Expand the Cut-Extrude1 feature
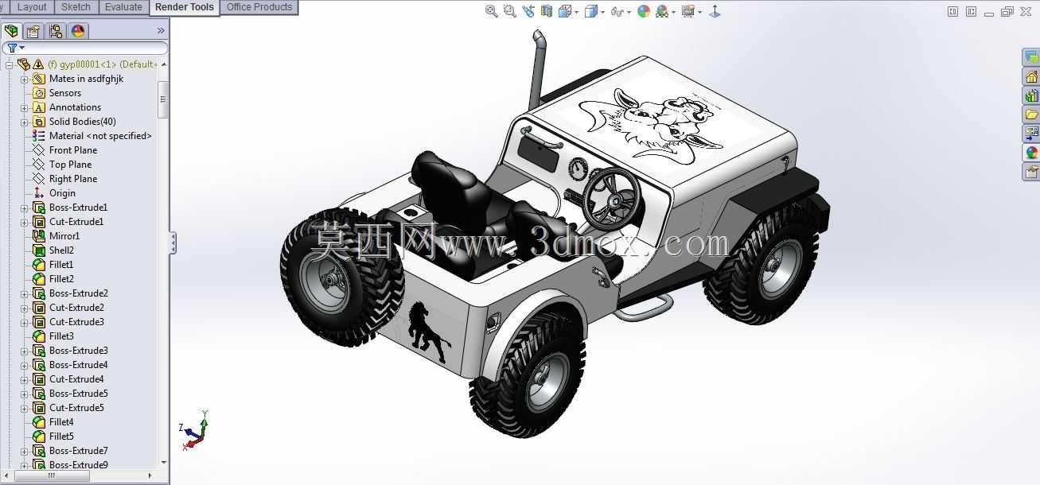The width and height of the screenshot is (1040, 485). tap(24, 222)
